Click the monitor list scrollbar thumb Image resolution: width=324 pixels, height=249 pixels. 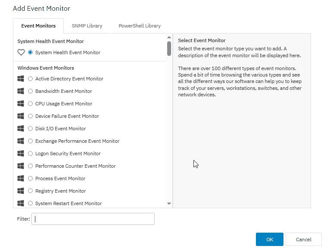(169, 48)
